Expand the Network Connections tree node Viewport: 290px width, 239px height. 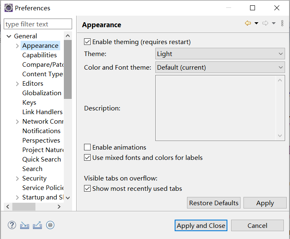coord(17,122)
